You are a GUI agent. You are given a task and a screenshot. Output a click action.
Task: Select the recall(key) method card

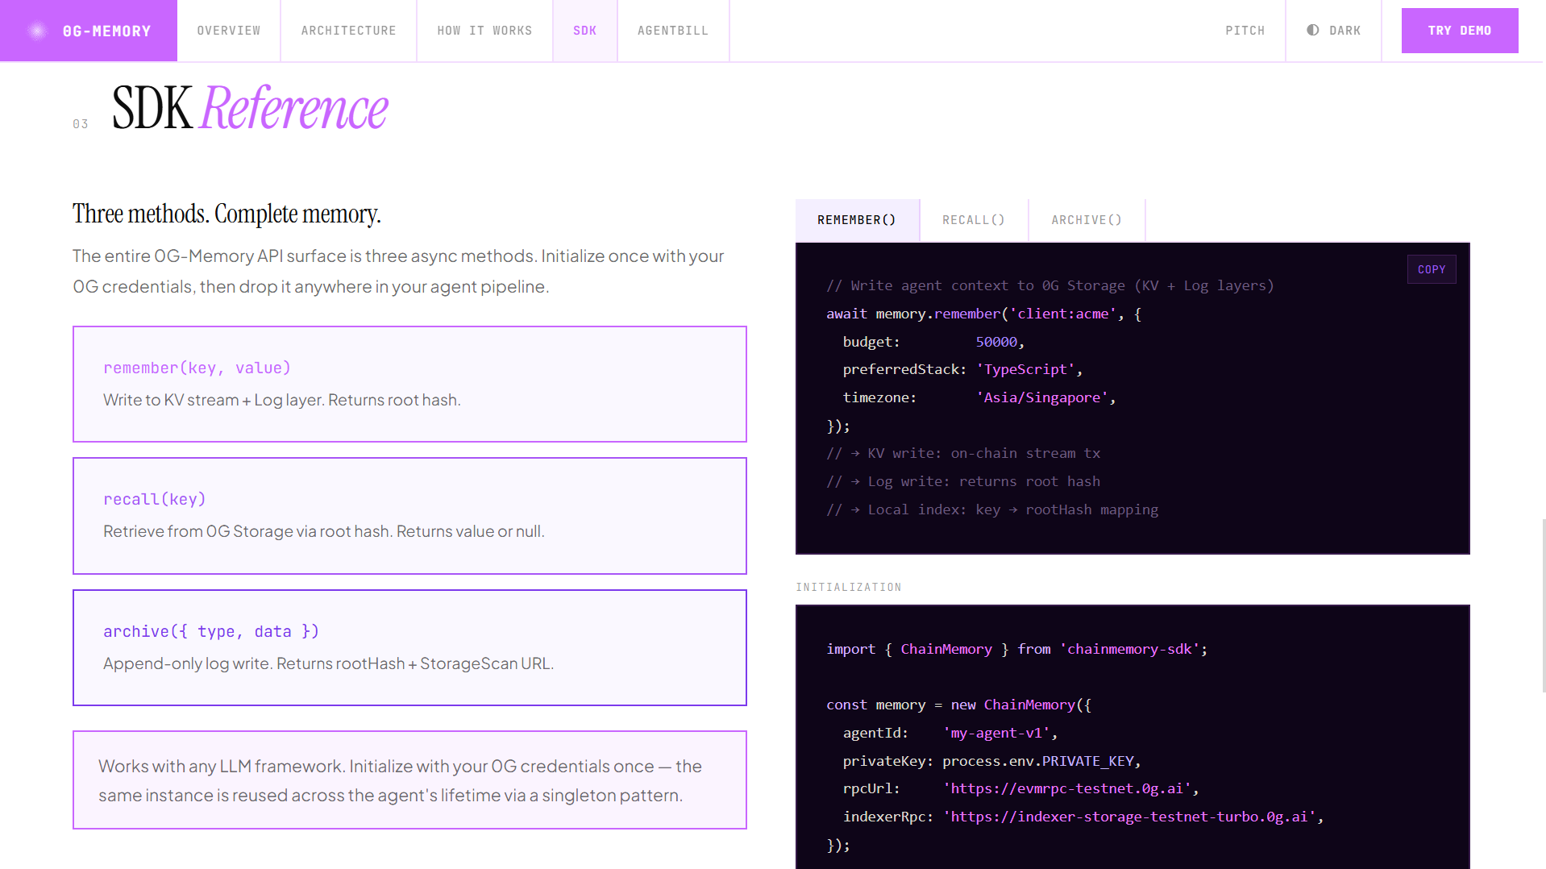click(x=409, y=516)
